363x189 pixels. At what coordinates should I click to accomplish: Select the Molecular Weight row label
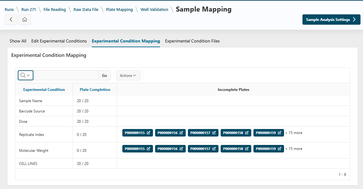coord(34,151)
